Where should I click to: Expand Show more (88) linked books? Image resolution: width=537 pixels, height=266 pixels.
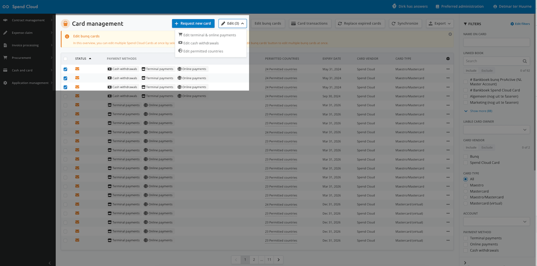pyautogui.click(x=478, y=111)
